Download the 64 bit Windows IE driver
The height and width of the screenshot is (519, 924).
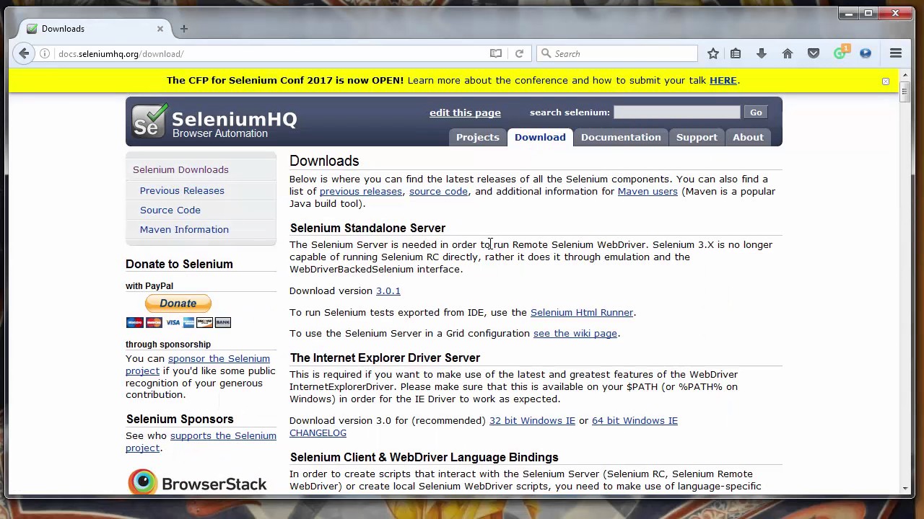(635, 420)
